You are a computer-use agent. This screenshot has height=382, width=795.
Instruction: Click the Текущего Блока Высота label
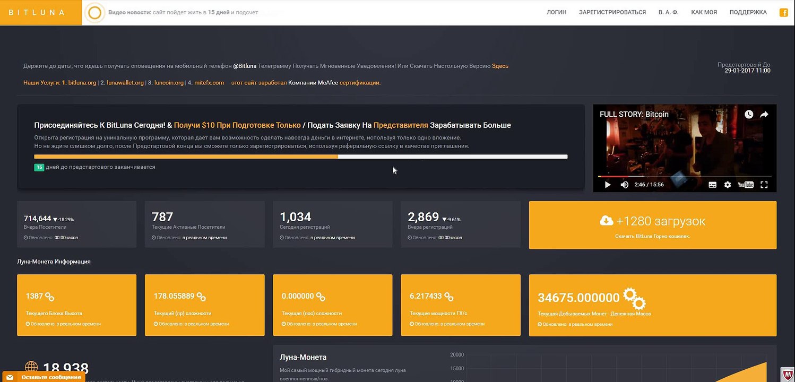(54, 314)
